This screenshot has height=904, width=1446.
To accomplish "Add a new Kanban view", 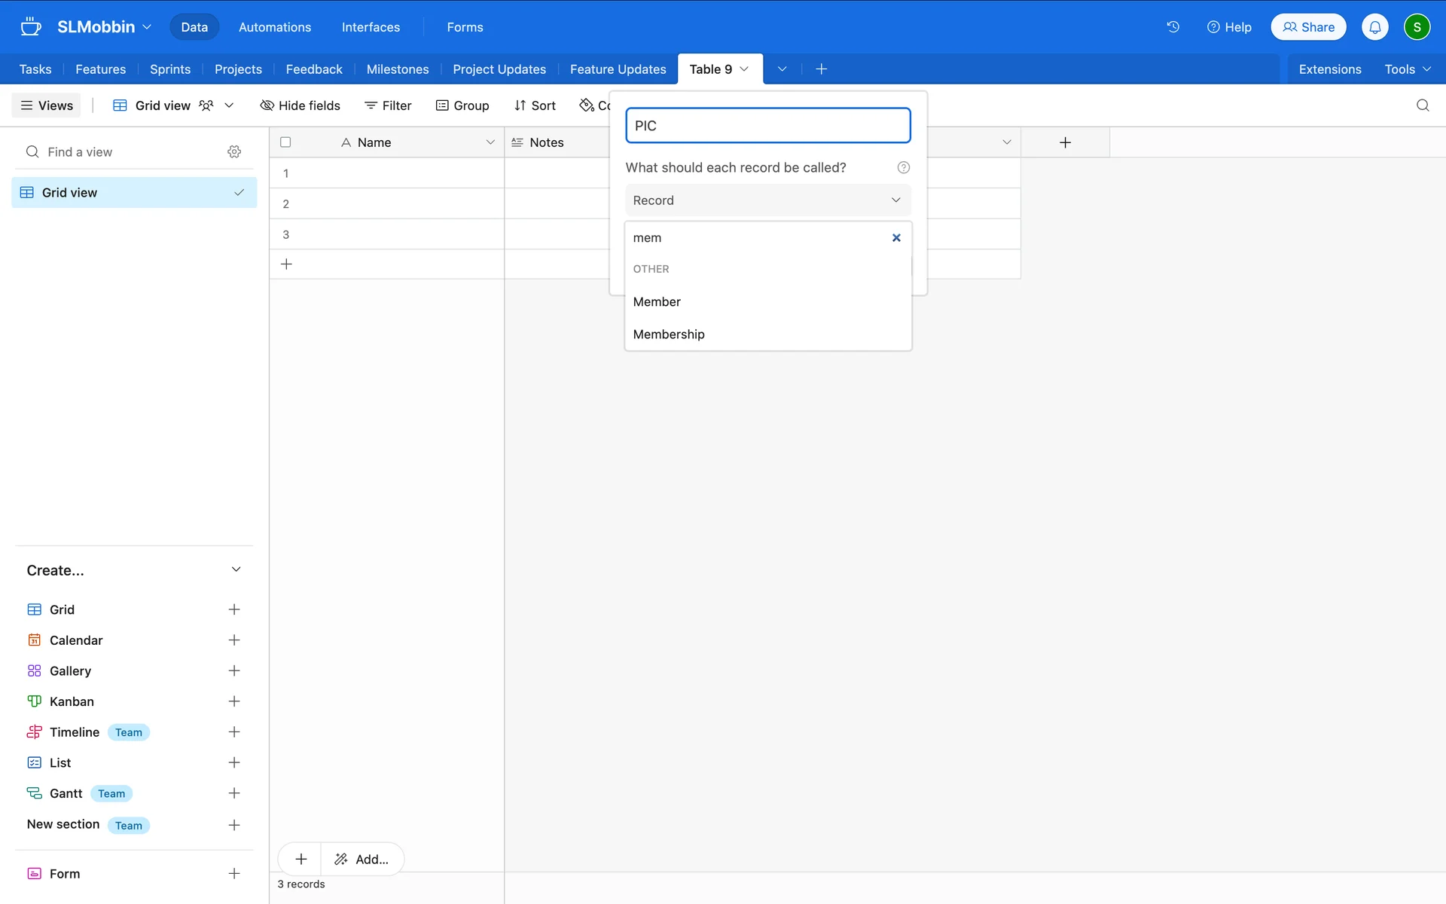I will tap(234, 701).
